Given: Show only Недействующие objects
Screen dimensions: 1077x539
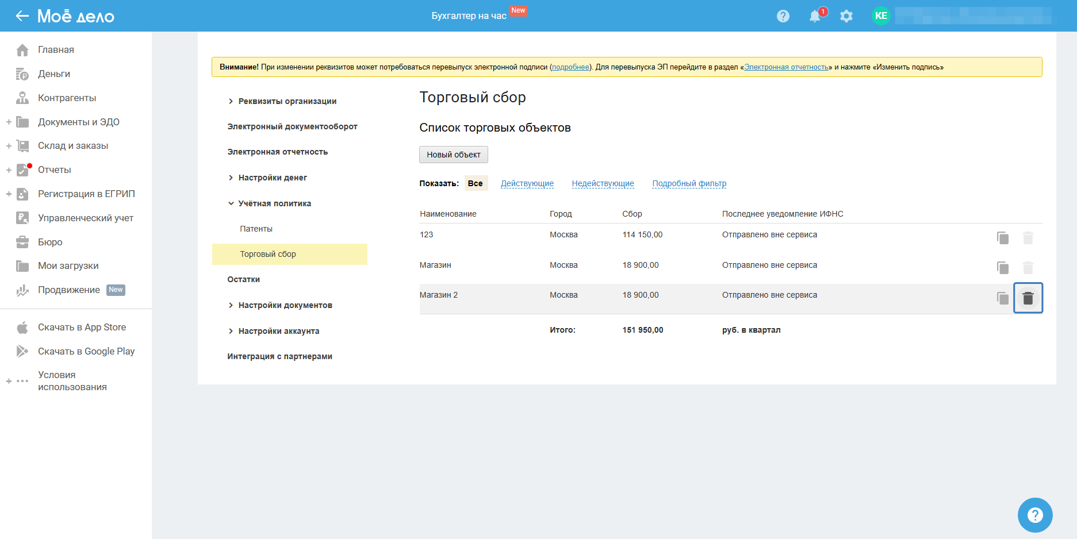Looking at the screenshot, I should coord(603,183).
